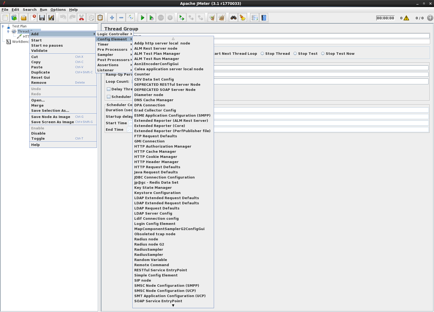434x312 pixels.
Task: Click the Clear broom toolbar icon
Action: [242, 17]
